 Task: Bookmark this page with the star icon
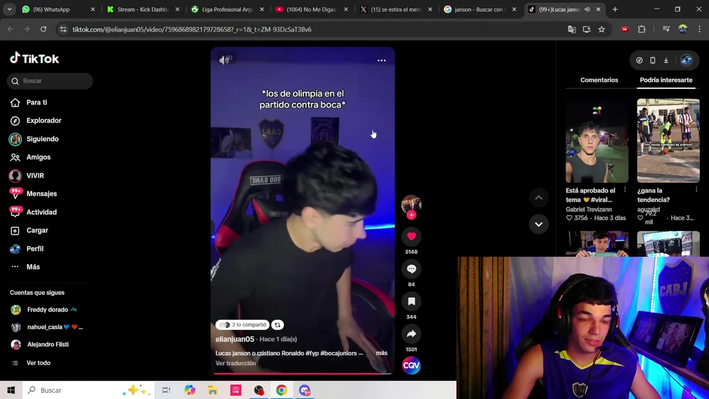pos(602,29)
